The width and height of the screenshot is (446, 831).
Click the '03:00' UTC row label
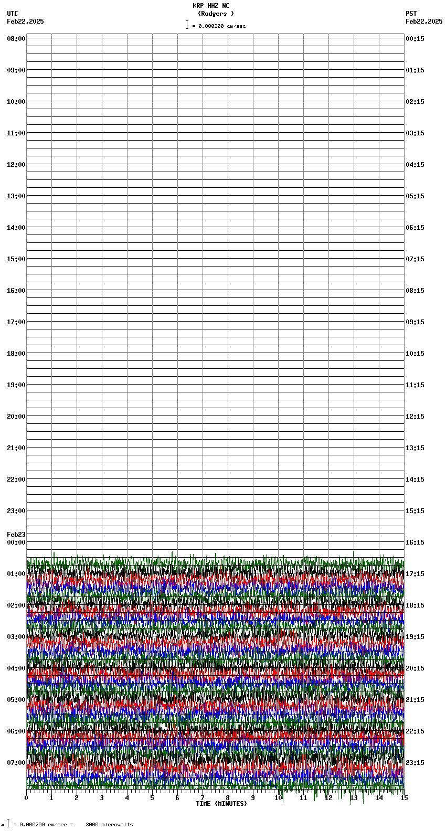coord(16,637)
